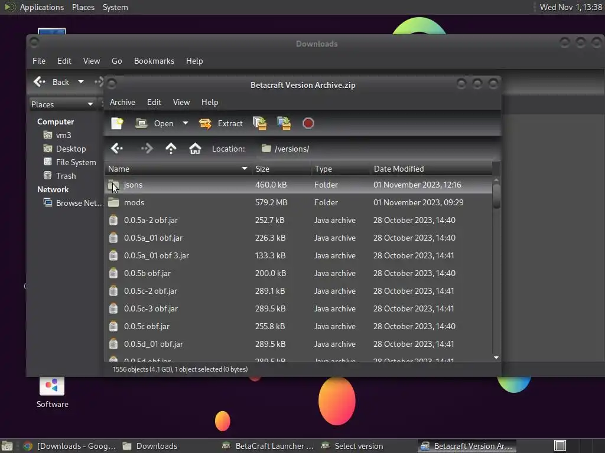The height and width of the screenshot is (453, 605).
Task: Select 0.0.5a-2 obf.jar file icon
Action: [113, 221]
